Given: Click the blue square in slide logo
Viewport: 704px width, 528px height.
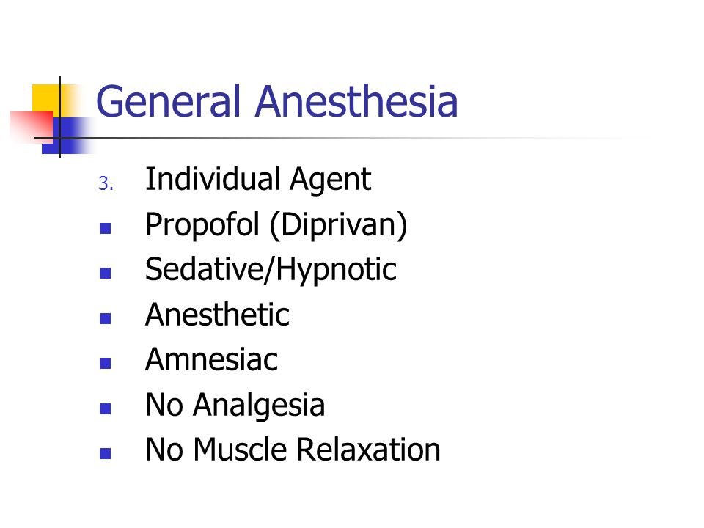Looking at the screenshot, I should click(x=67, y=136).
